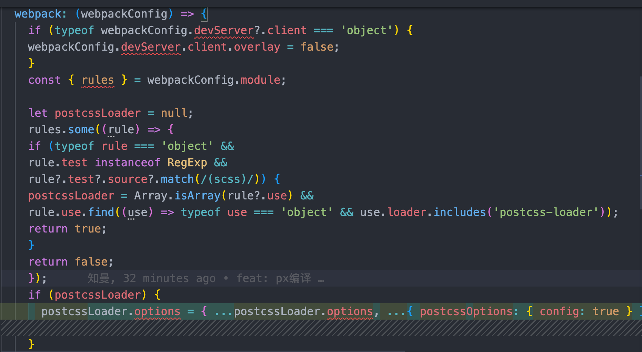Image resolution: width=642 pixels, height=352 pixels.
Task: Click the 'config' key
Action: [x=559, y=311]
